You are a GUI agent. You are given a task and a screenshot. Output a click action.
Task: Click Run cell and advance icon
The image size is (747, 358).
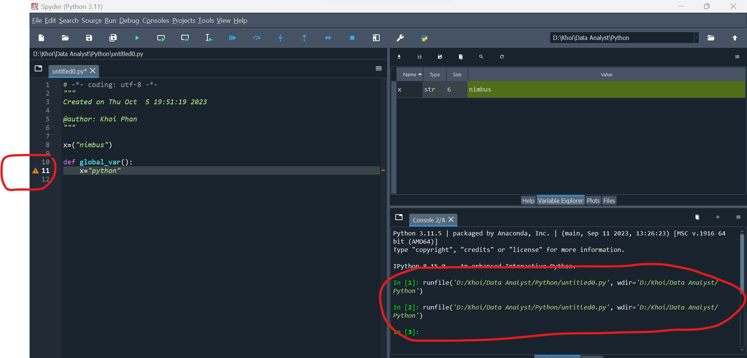185,38
